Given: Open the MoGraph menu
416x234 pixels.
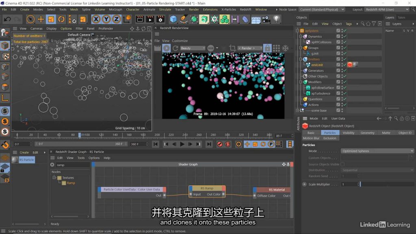Looking at the screenshot, I should 116,10.
